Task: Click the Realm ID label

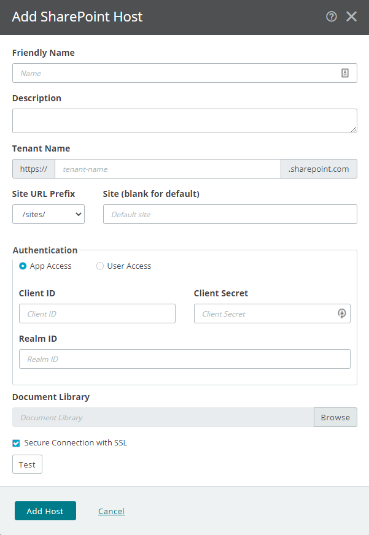Action: click(38, 339)
